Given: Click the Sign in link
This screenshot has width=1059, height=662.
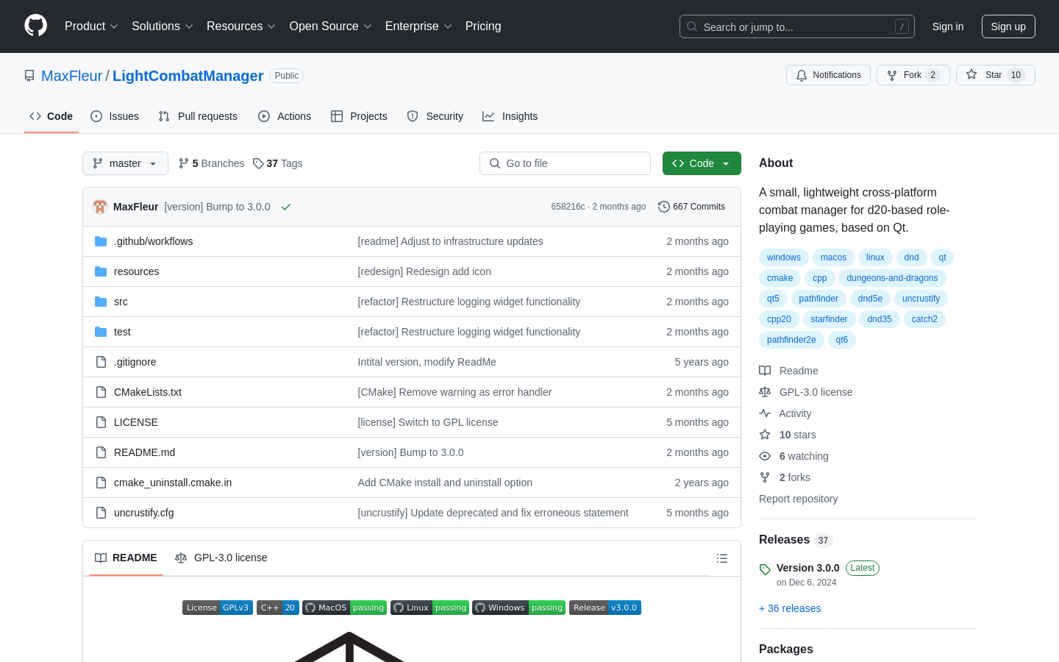Looking at the screenshot, I should 947,26.
